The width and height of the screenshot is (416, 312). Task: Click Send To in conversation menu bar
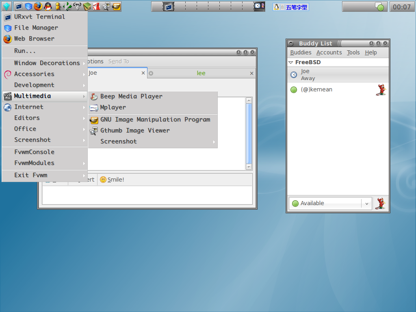tap(119, 62)
